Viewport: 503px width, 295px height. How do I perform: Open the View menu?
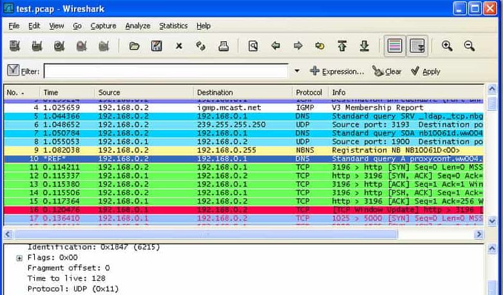point(57,26)
